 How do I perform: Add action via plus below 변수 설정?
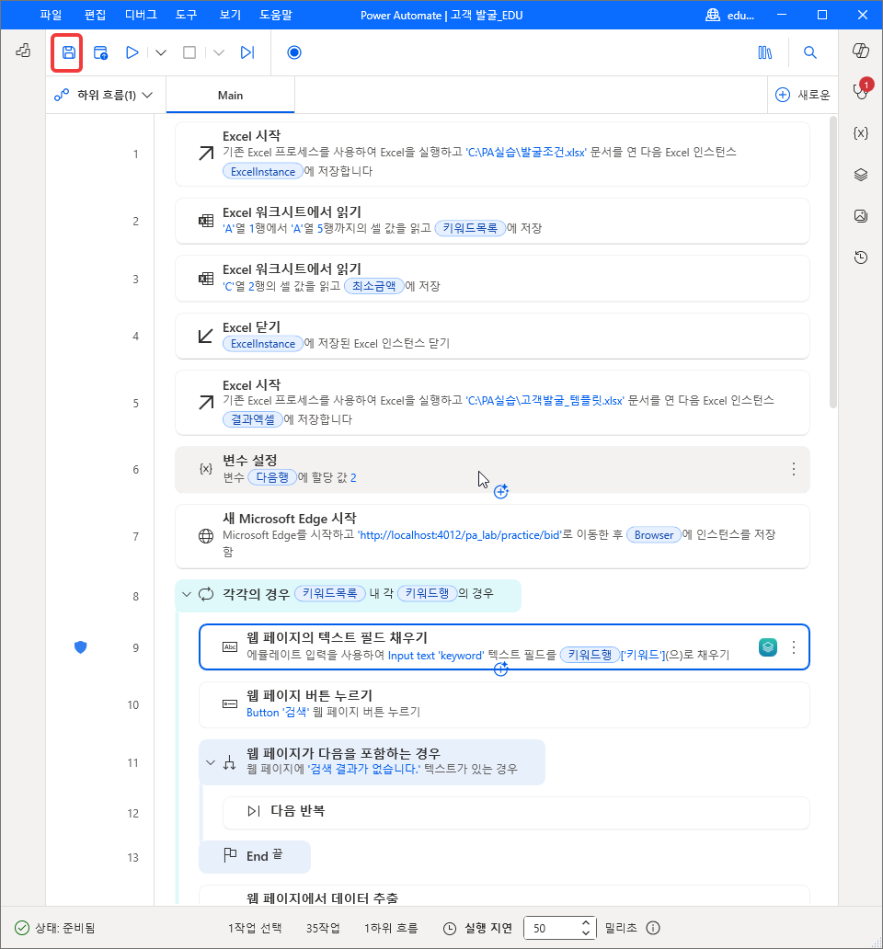(x=501, y=491)
